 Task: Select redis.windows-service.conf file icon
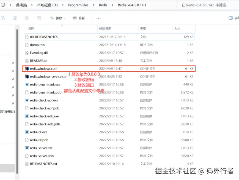pyautogui.click(x=27, y=76)
